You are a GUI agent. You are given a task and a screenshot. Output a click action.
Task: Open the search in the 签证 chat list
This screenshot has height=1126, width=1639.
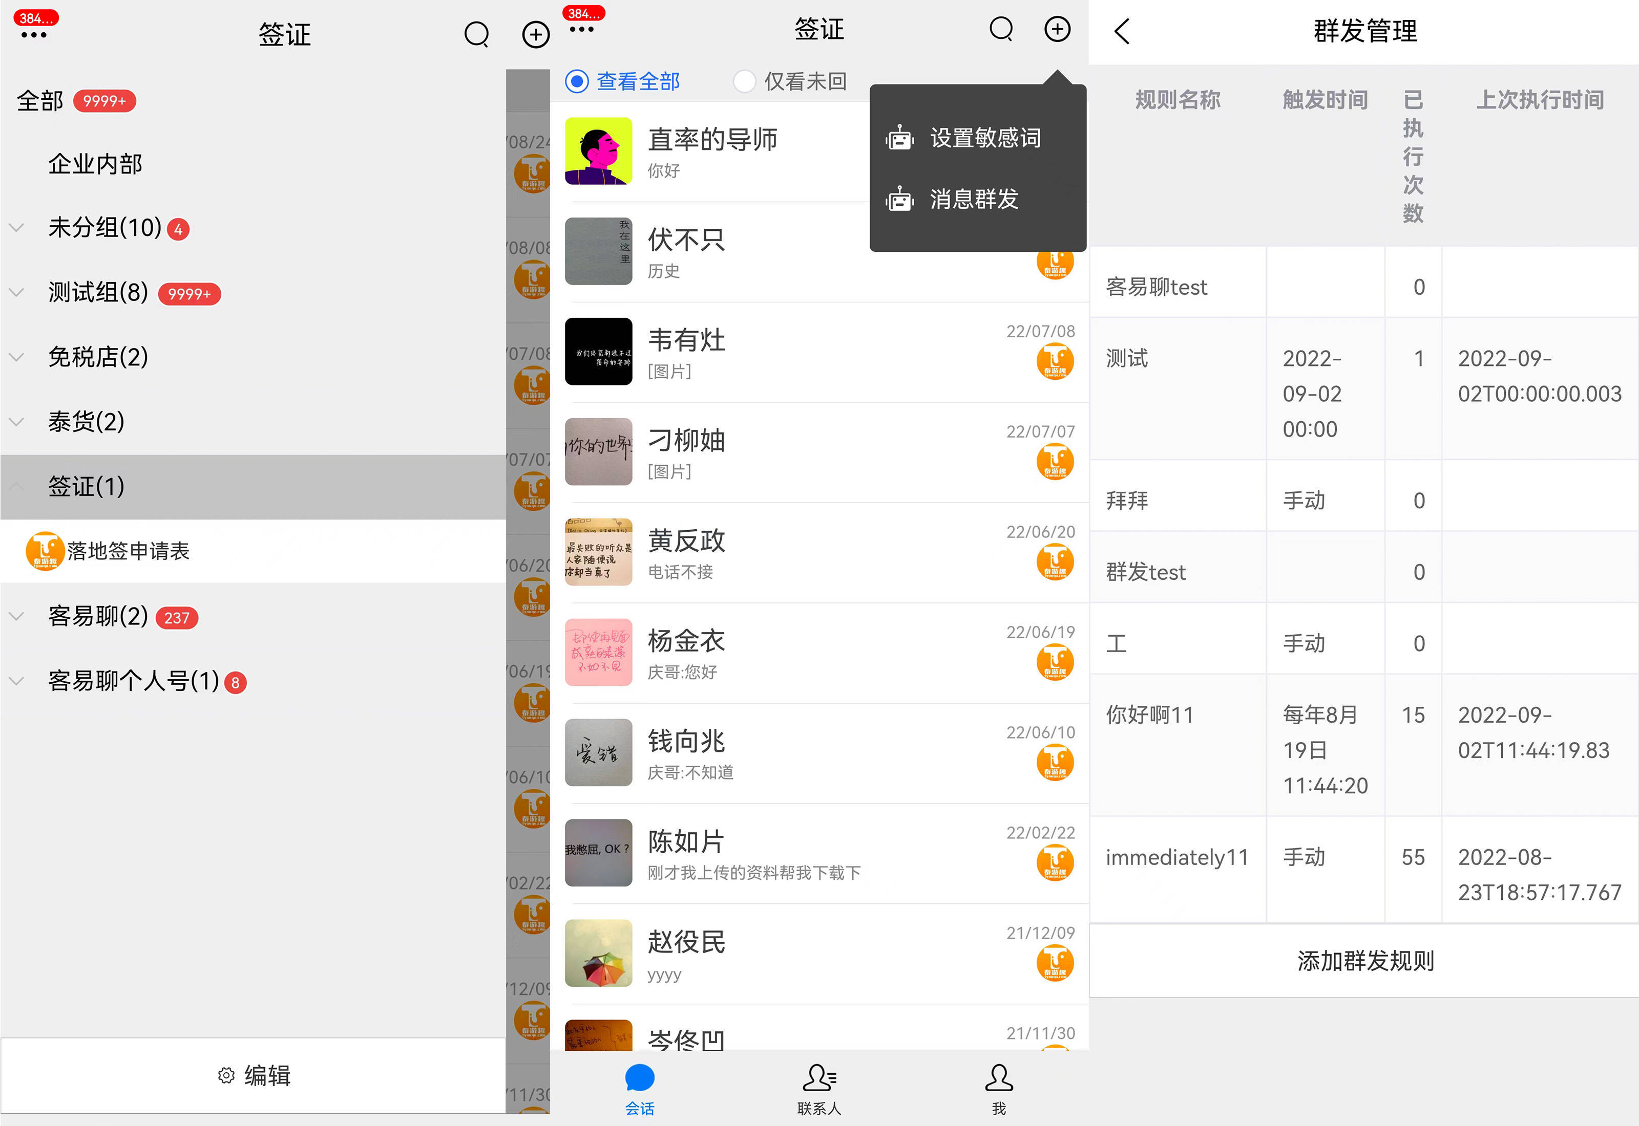(x=1001, y=30)
